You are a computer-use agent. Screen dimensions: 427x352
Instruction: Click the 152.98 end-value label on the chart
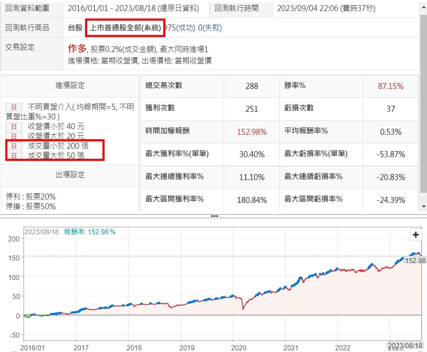pos(414,261)
